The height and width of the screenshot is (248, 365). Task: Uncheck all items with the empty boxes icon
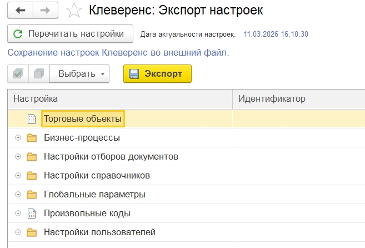point(39,74)
